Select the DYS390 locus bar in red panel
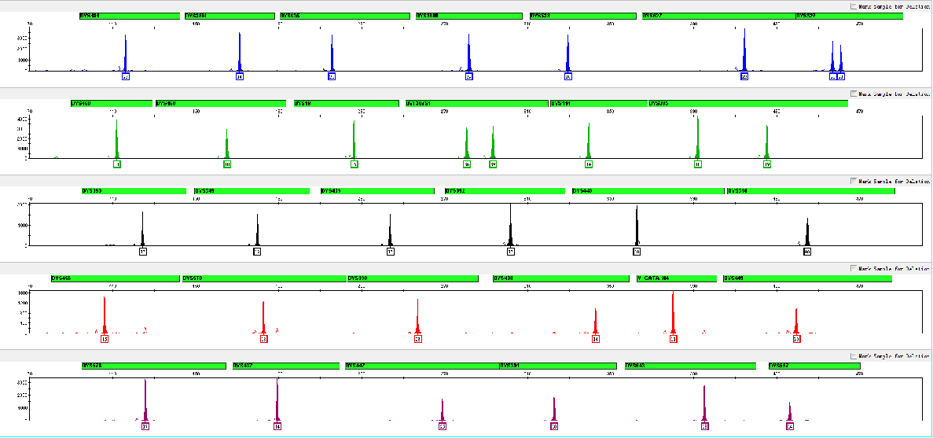Image resolution: width=933 pixels, height=438 pixels. (x=413, y=278)
